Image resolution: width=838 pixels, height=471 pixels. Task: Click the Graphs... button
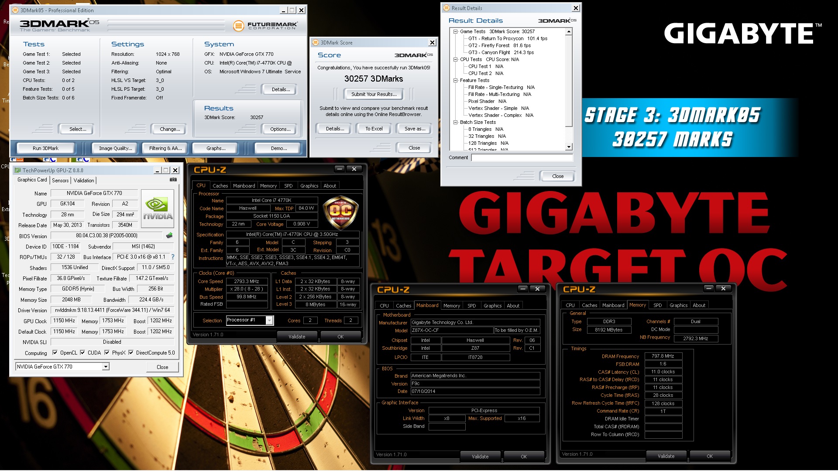pos(216,148)
